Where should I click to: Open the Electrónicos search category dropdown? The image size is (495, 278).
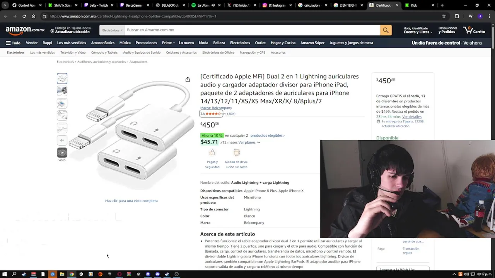pyautogui.click(x=112, y=30)
